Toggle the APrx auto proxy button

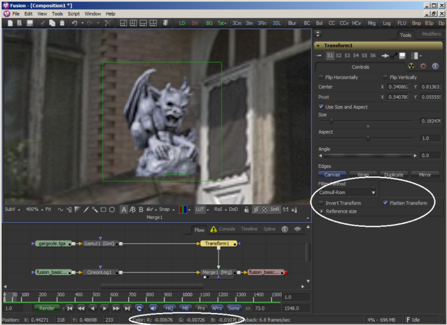tap(217, 308)
